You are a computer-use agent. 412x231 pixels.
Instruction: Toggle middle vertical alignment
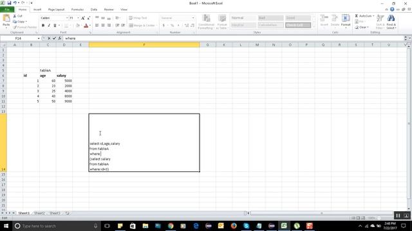(x=103, y=18)
